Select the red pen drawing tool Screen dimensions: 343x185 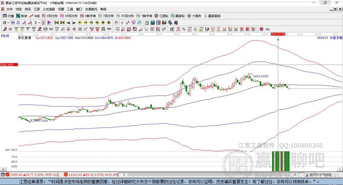pos(5,29)
